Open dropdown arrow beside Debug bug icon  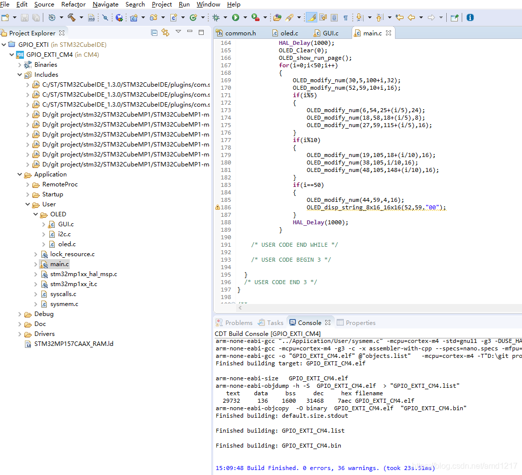225,17
